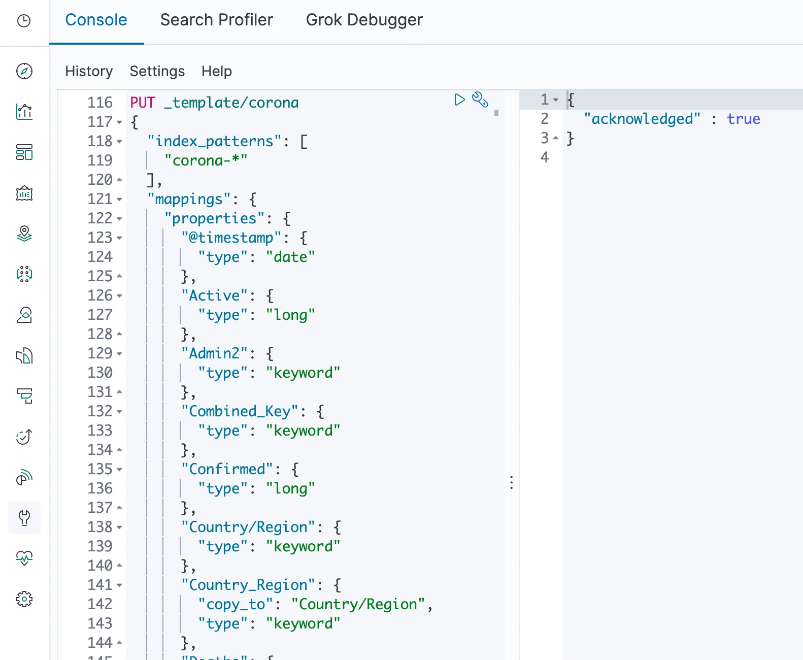The height and width of the screenshot is (660, 803).
Task: Open console Settings
Action: (157, 71)
